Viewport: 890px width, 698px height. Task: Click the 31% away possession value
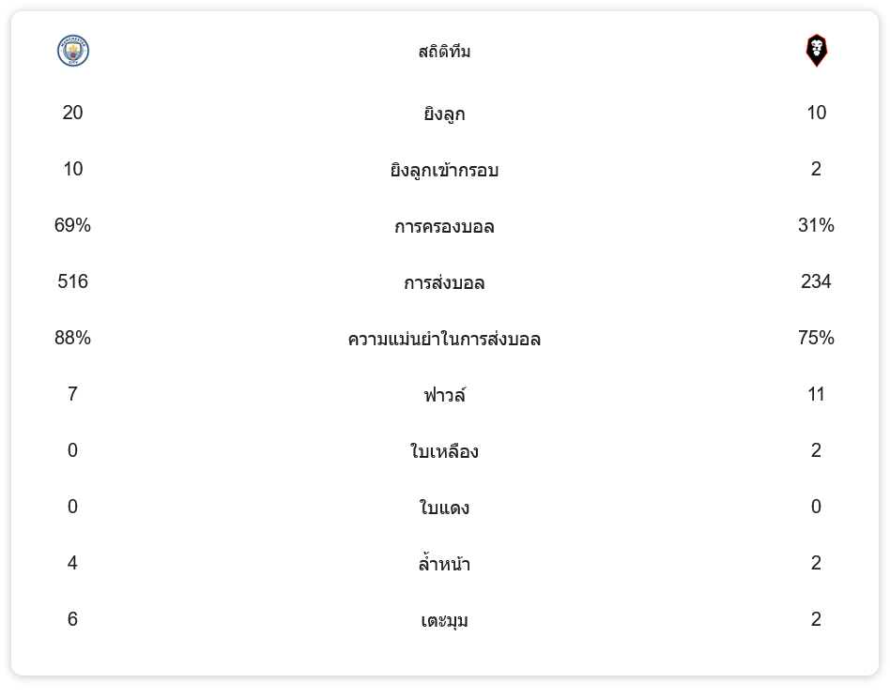coord(816,225)
